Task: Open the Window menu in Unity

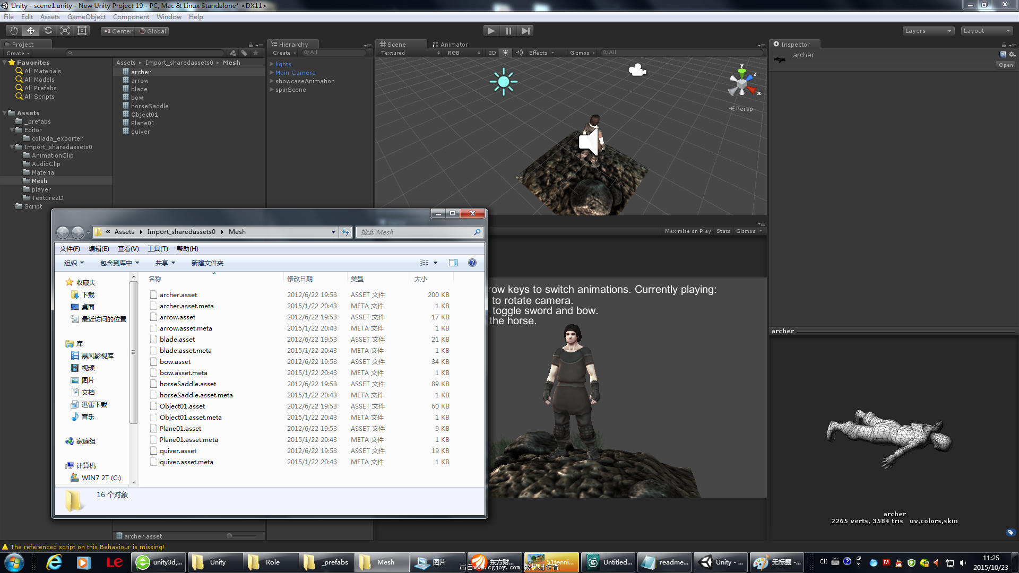Action: 169,17
